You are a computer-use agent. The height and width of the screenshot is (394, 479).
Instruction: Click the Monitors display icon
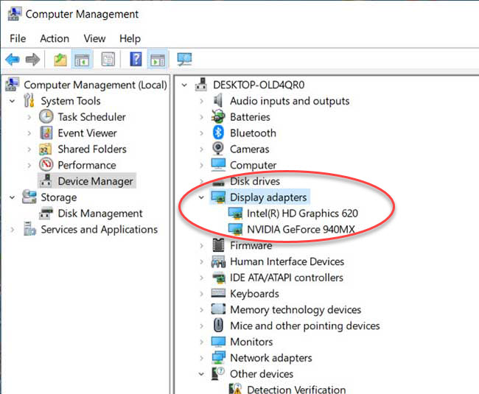click(x=218, y=342)
